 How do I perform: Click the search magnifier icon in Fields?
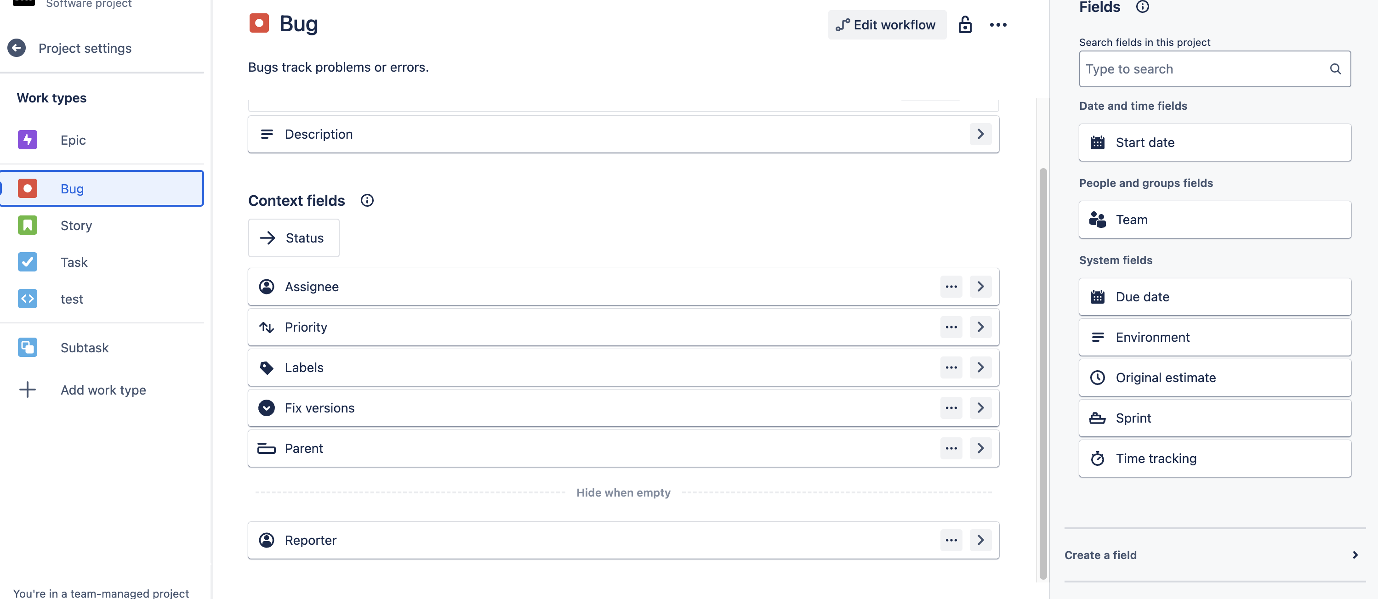[1335, 69]
